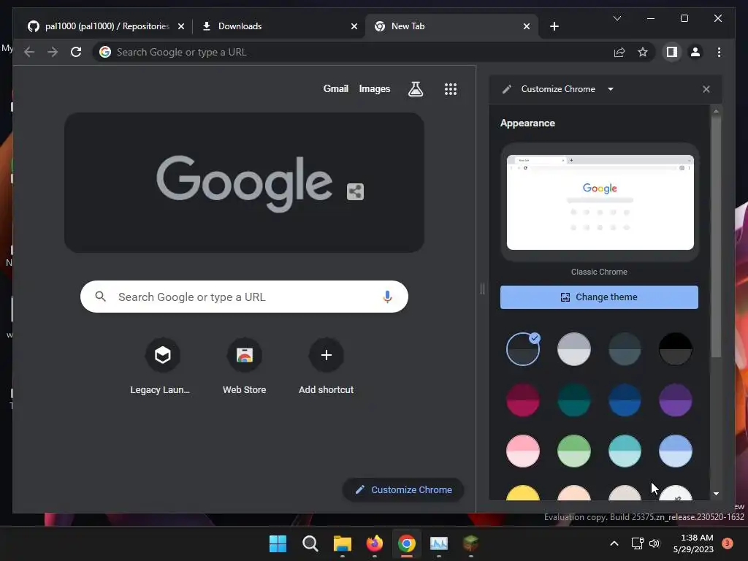
Task: Open the Search Labs flask icon
Action: 416,88
